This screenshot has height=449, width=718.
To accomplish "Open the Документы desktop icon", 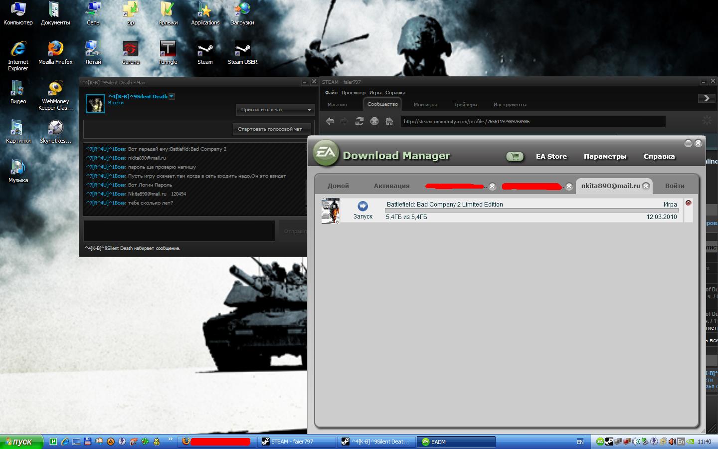I will coord(55,14).
